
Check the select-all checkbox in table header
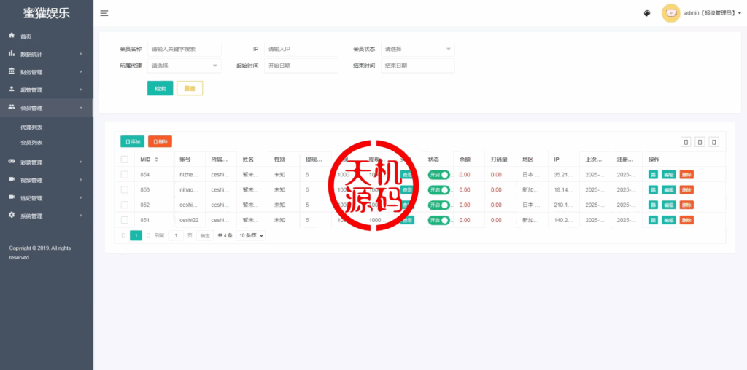coord(124,160)
